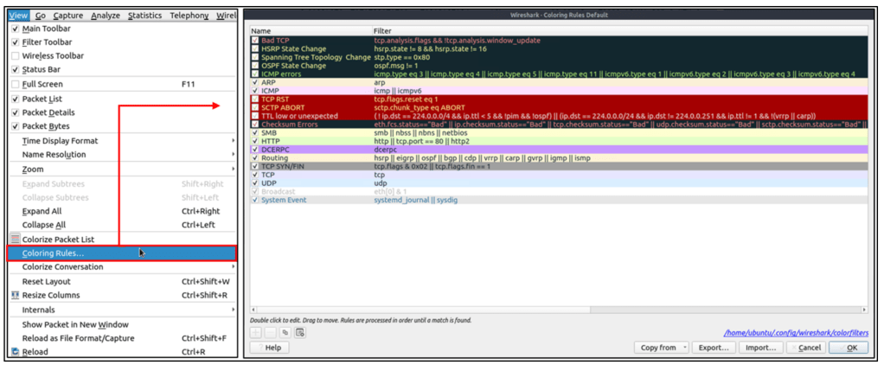This screenshot has height=365, width=884.
Task: Disable the HTTP coloring rule checkbox
Action: (x=254, y=141)
